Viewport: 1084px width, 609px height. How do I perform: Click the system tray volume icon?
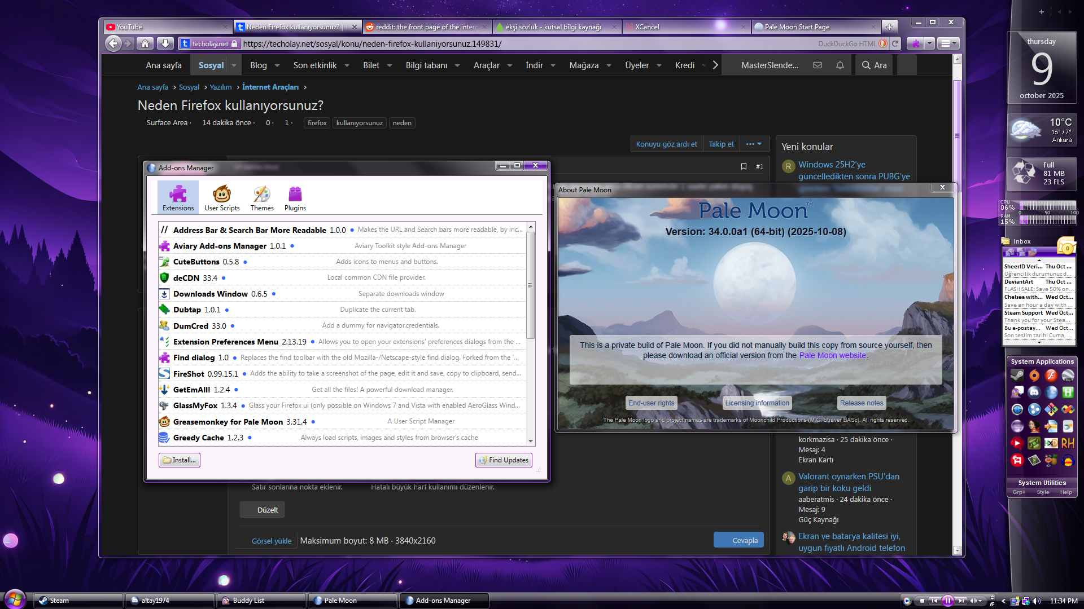(1037, 601)
